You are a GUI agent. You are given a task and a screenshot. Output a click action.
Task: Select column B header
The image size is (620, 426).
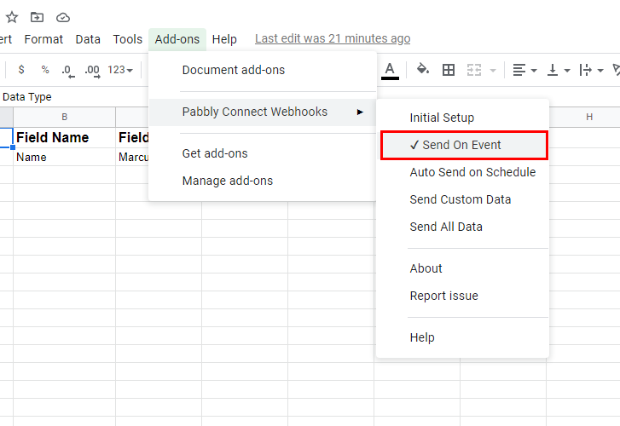point(65,117)
